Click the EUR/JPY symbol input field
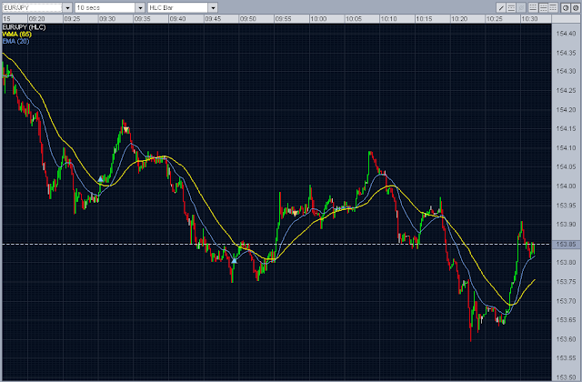This screenshot has width=582, height=382. tap(33, 7)
